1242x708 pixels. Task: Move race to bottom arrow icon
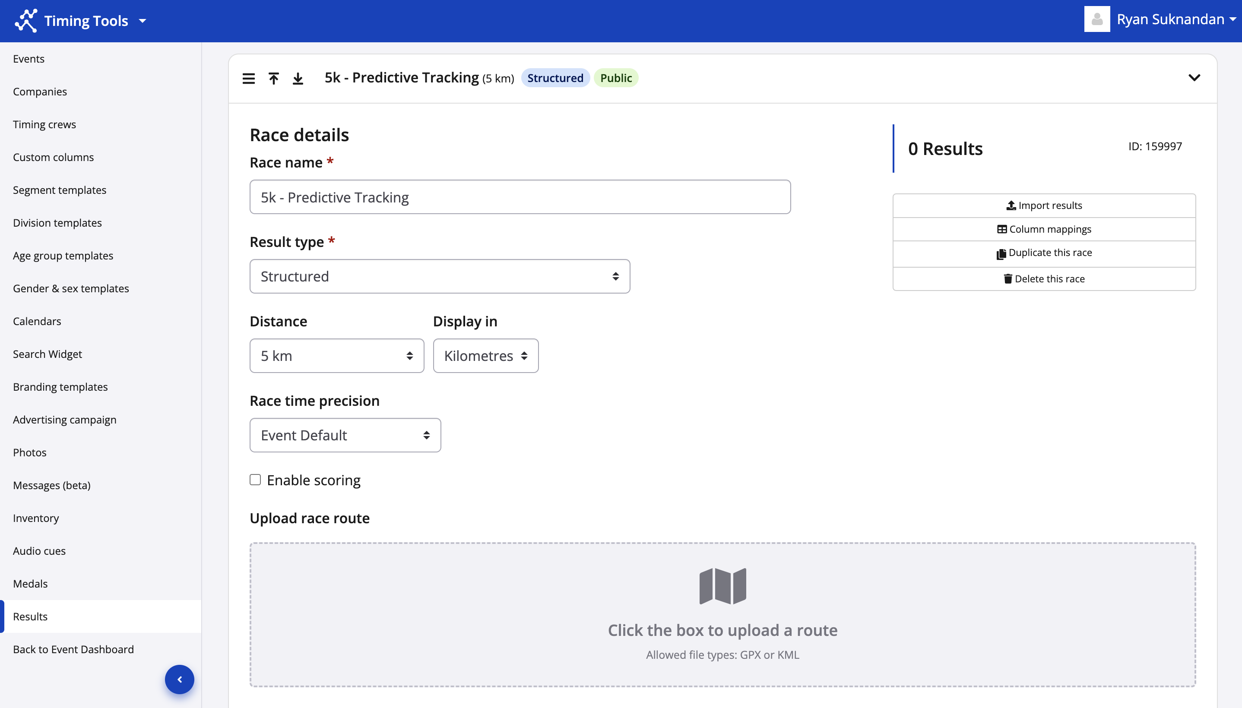[298, 78]
